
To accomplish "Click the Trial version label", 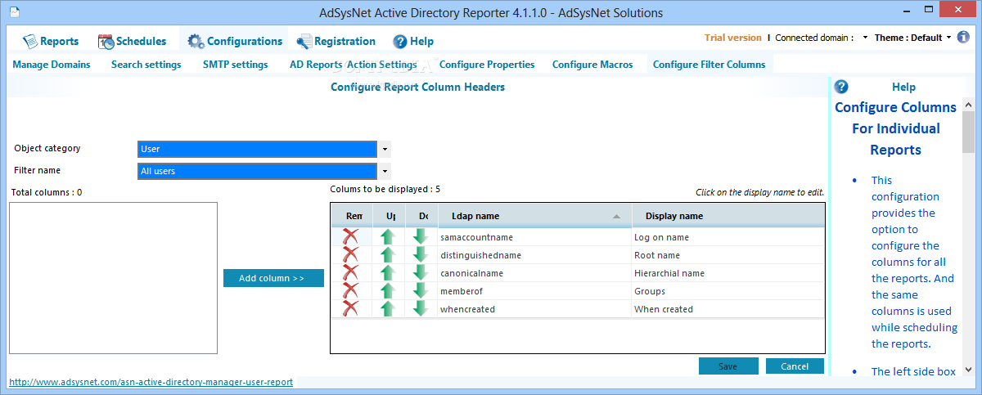I will pyautogui.click(x=733, y=38).
